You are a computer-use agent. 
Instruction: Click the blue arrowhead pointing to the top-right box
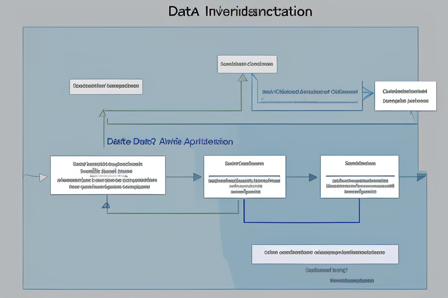pyautogui.click(x=367, y=91)
